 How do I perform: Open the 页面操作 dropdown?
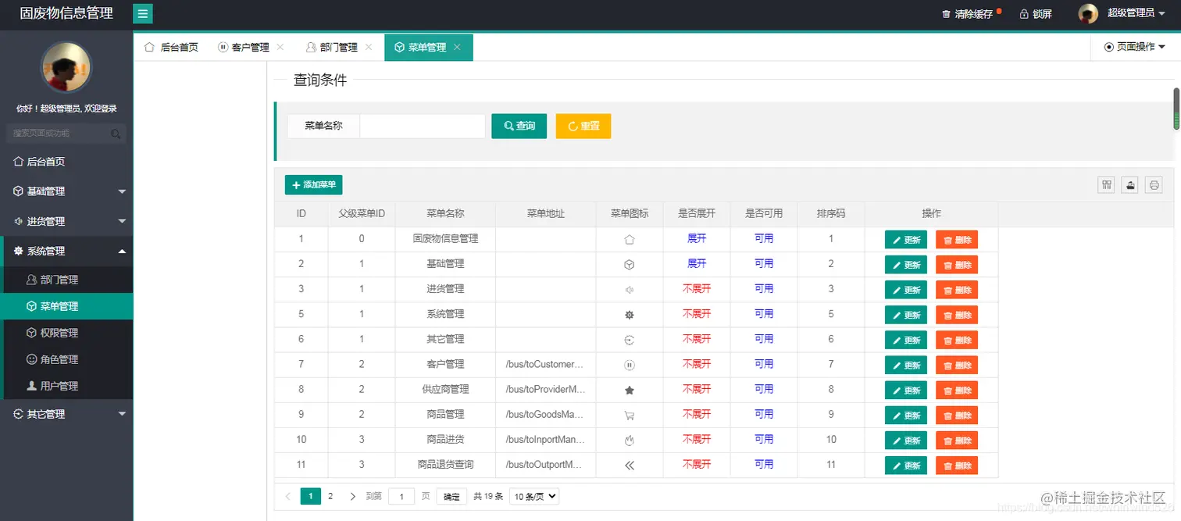tap(1135, 47)
